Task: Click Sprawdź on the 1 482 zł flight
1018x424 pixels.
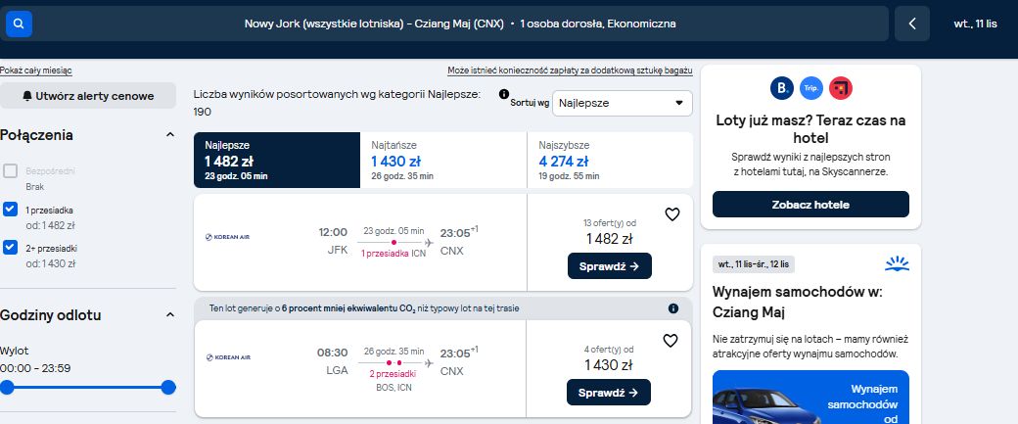Action: point(610,266)
